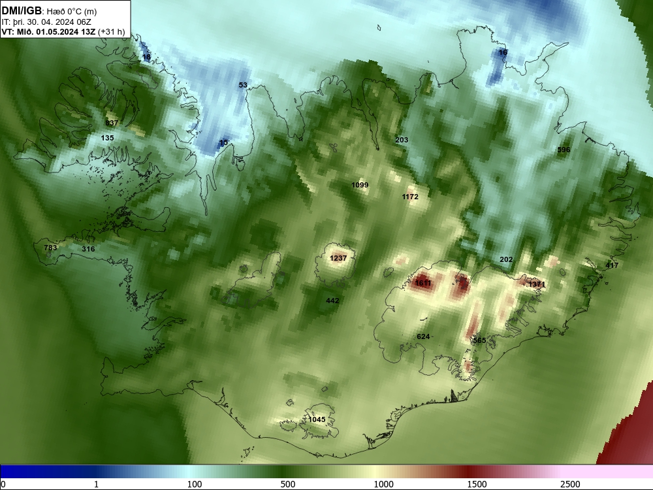
Task: Click the '1172' value label on the map
Action: (410, 197)
